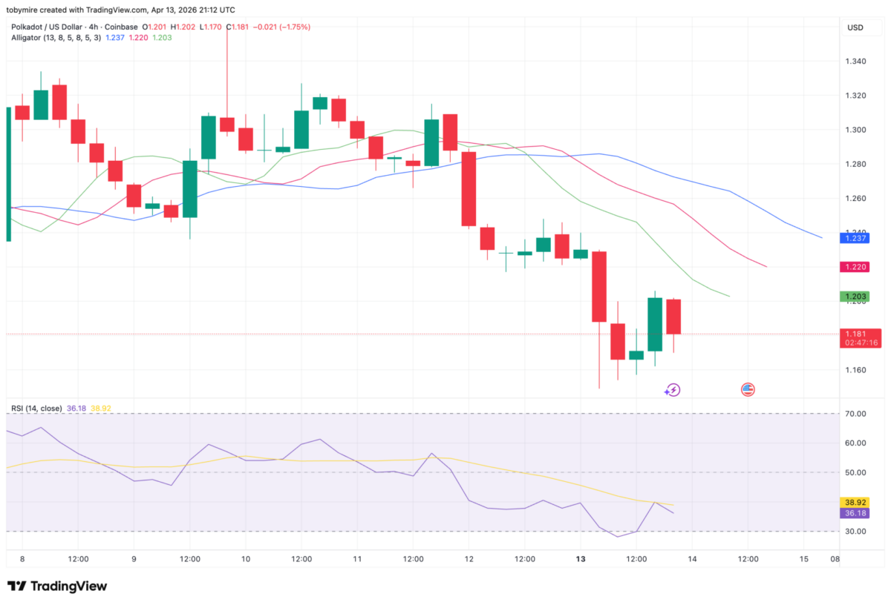Viewport: 891px width, 605px height.
Task: Click the pink 1.220 Alligator teeth price label
Action: [855, 267]
